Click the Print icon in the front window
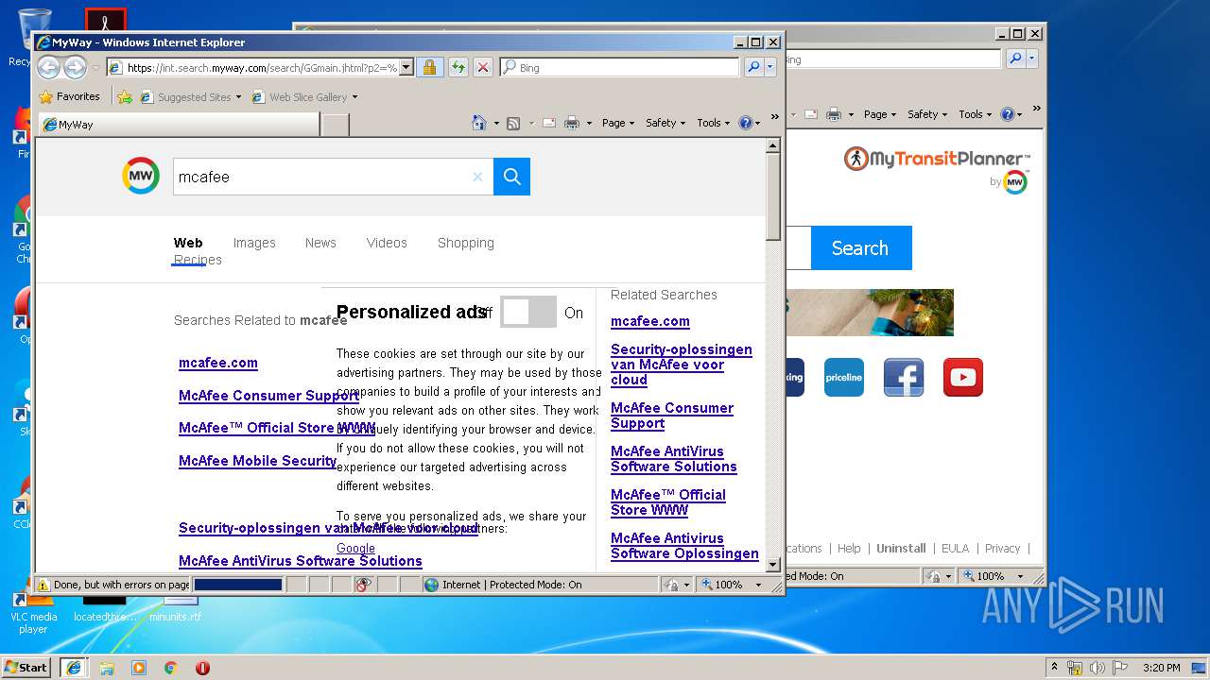1210x680 pixels. click(572, 123)
